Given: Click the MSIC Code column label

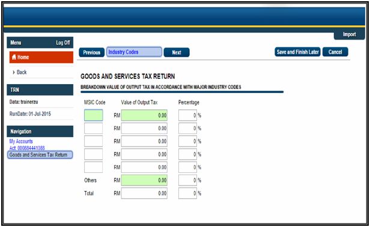Looking at the screenshot, I should (x=95, y=103).
